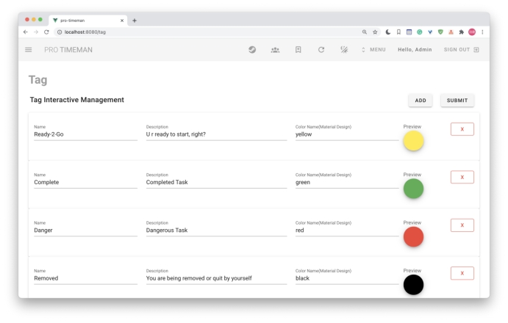The height and width of the screenshot is (323, 508).
Task: Open the steam-style dashboard icon in header
Action: pos(252,49)
